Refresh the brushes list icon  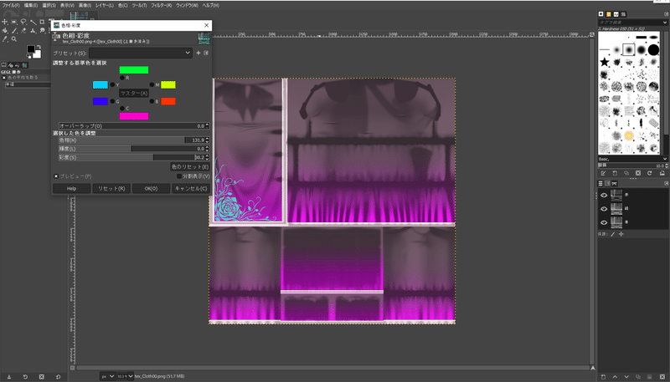pyautogui.click(x=650, y=173)
